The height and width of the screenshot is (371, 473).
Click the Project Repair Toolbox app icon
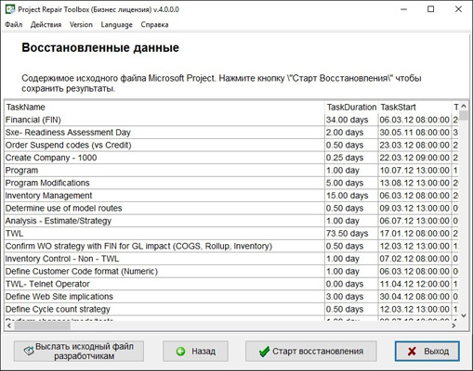click(10, 9)
